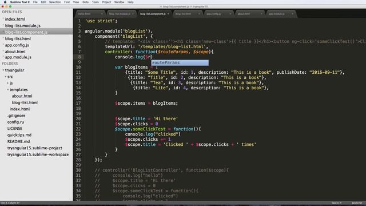The width and height of the screenshot is (366, 206).
Task: Select routeParams in the autocomplete popup
Action: click(x=180, y=62)
